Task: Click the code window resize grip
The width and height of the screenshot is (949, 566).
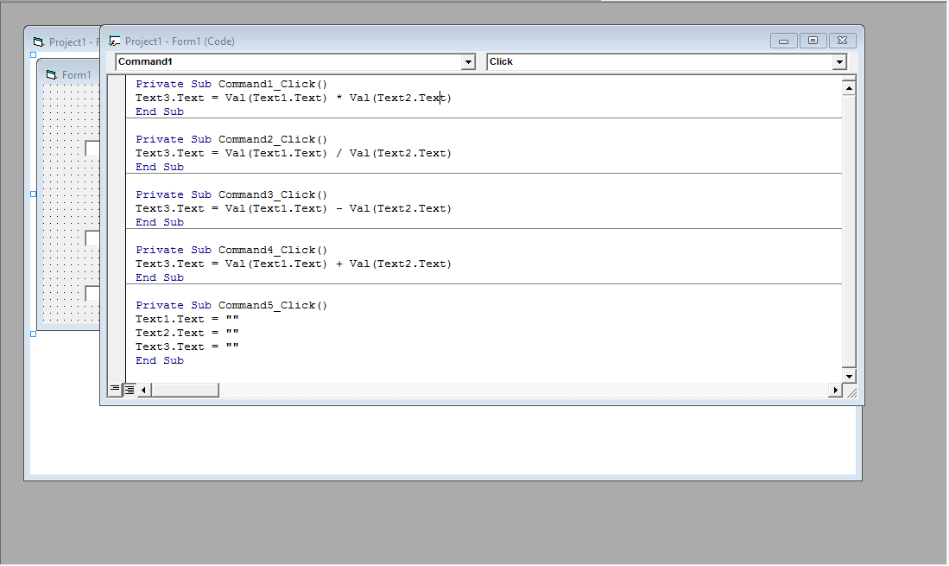Action: pos(851,393)
